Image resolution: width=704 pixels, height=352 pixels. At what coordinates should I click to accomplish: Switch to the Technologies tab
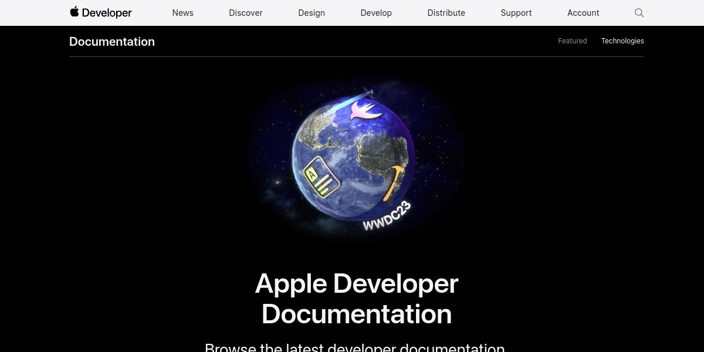622,41
